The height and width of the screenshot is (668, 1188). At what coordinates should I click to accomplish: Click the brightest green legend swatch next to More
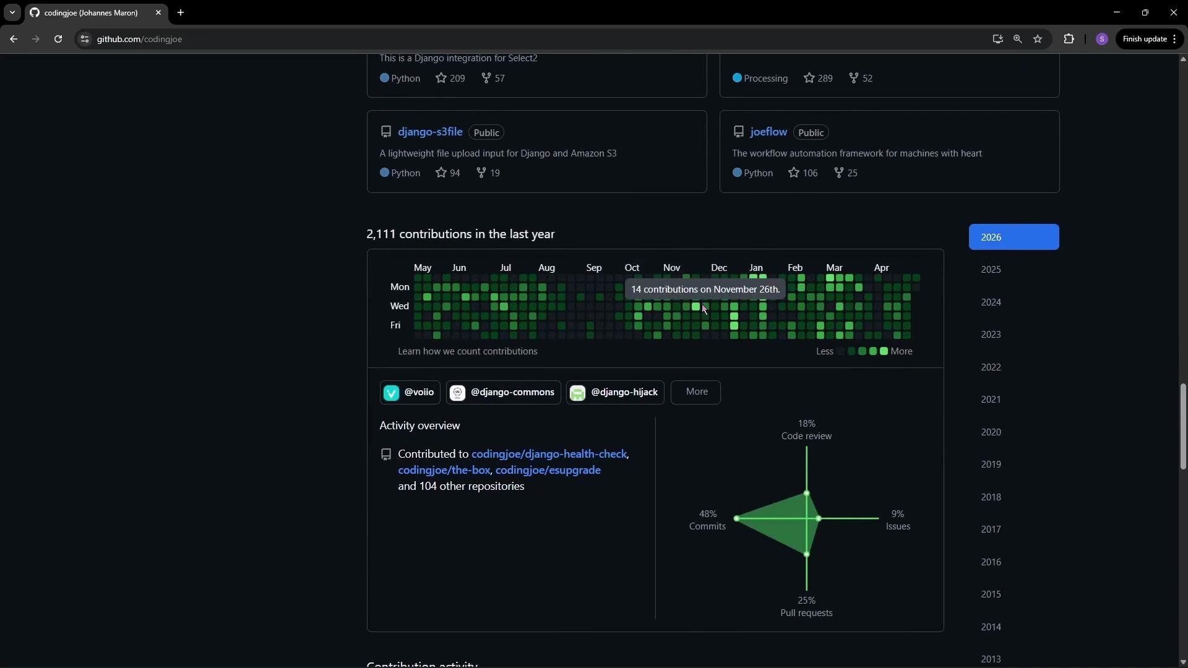click(884, 351)
